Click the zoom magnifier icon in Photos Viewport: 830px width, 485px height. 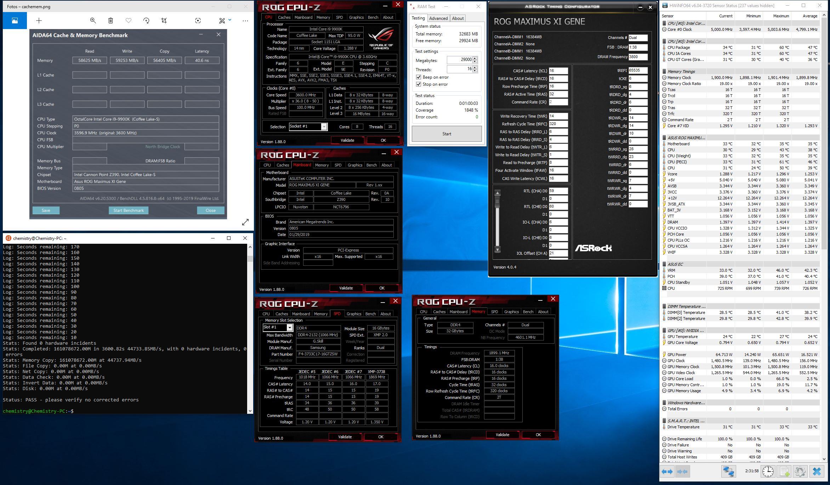[x=93, y=21]
